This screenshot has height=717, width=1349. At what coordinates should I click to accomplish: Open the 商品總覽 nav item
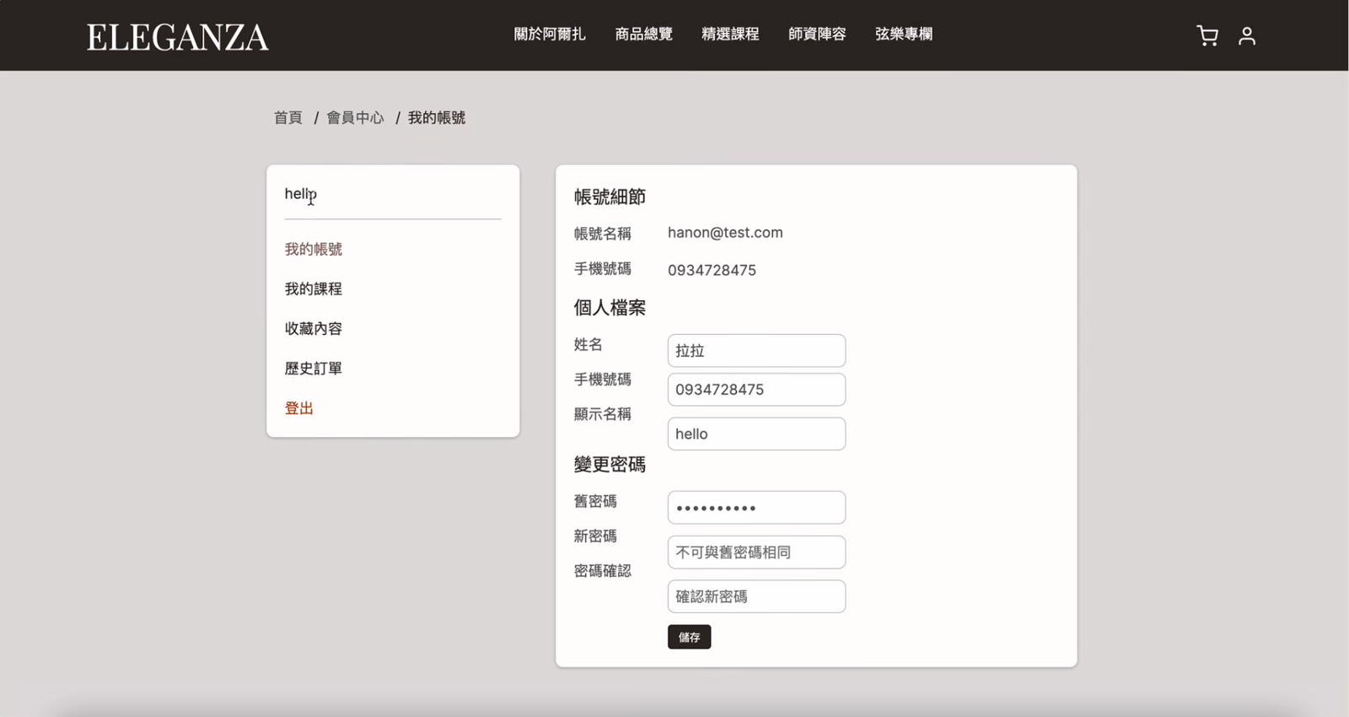point(643,34)
